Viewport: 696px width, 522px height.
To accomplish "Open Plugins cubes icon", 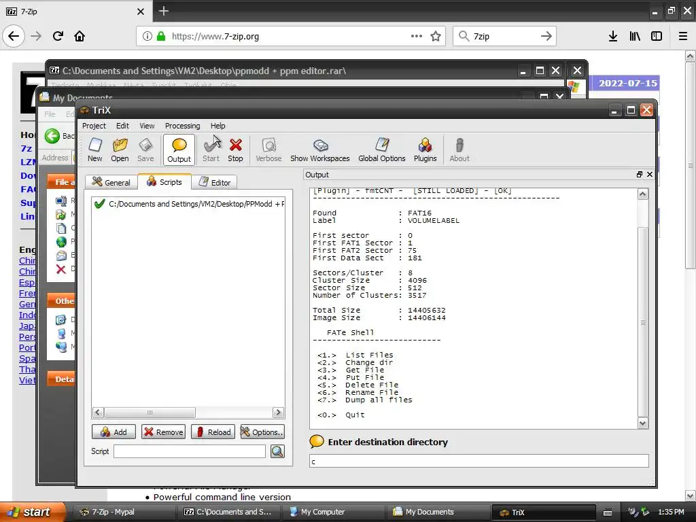I will (425, 150).
